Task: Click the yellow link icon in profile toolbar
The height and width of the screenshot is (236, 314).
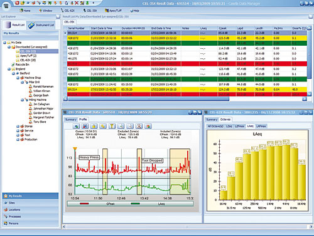Action: point(103,126)
